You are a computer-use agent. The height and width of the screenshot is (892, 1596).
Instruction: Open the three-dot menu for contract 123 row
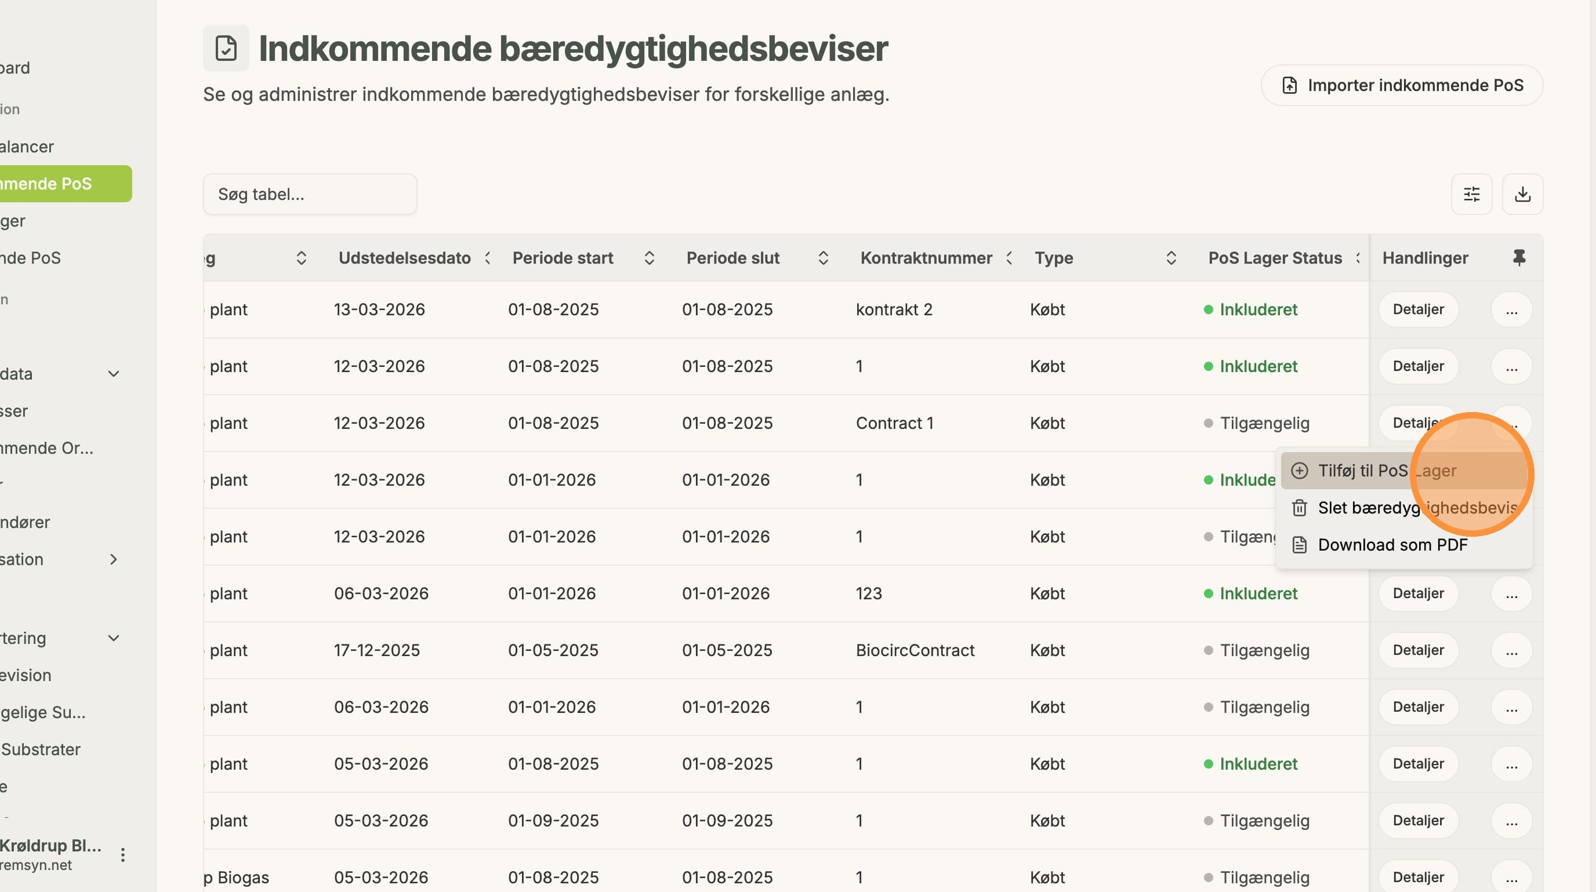(x=1512, y=594)
